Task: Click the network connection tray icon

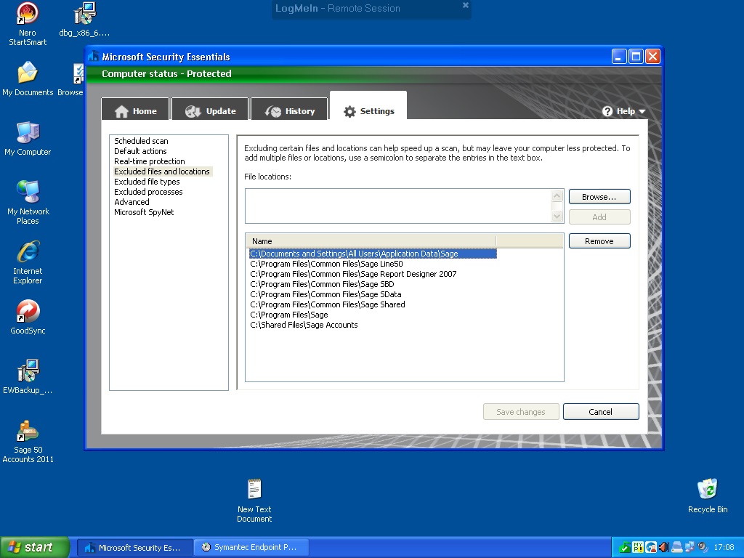Action: pyautogui.click(x=690, y=548)
